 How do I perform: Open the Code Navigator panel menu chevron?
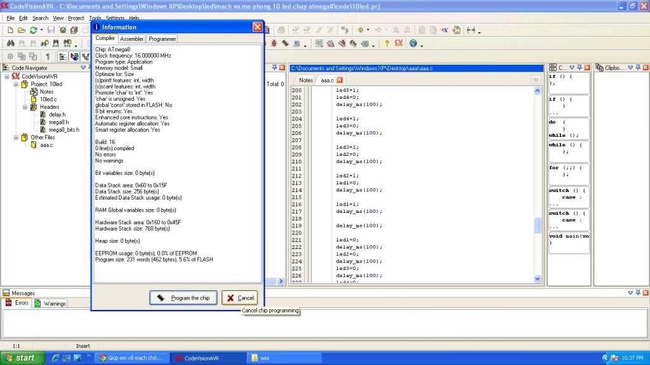(83, 67)
